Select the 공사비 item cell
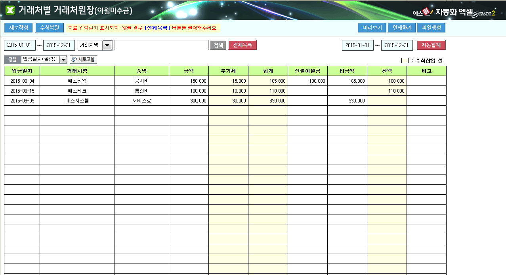Viewport: 506px width, 275px height. (142, 81)
